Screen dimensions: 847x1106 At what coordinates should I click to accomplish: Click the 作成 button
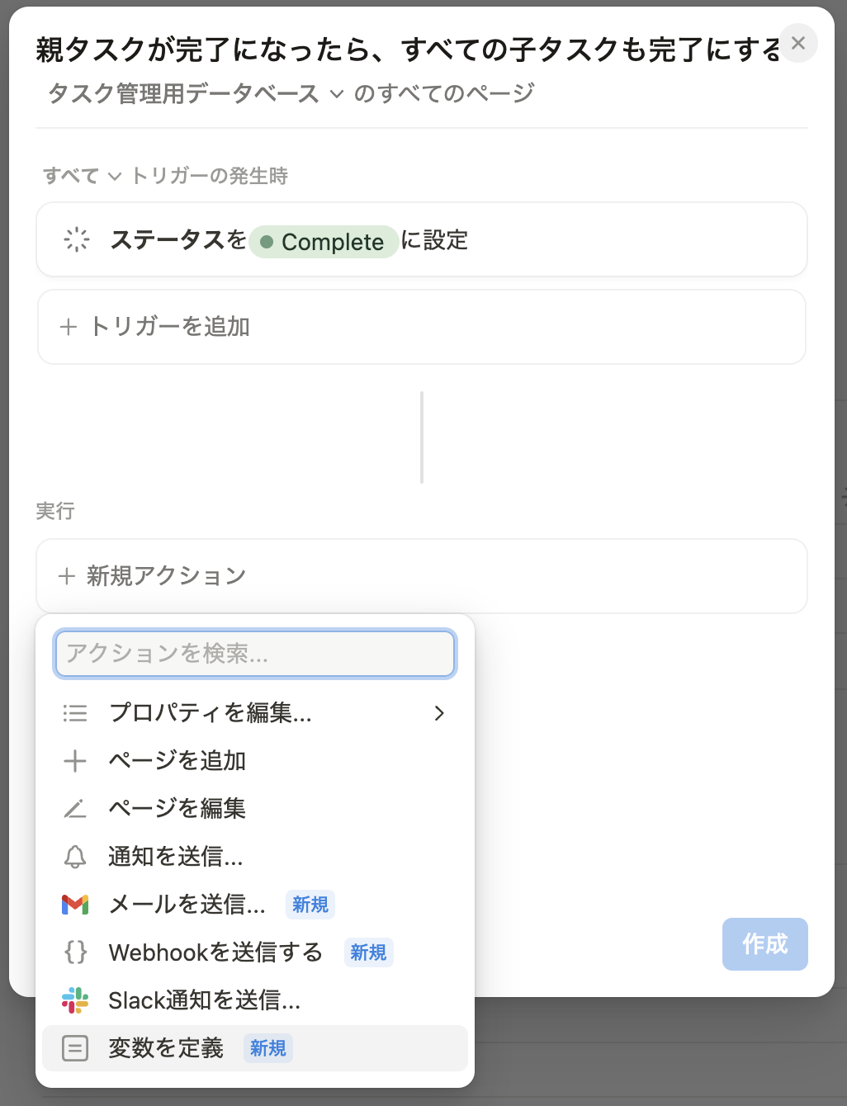(x=765, y=944)
